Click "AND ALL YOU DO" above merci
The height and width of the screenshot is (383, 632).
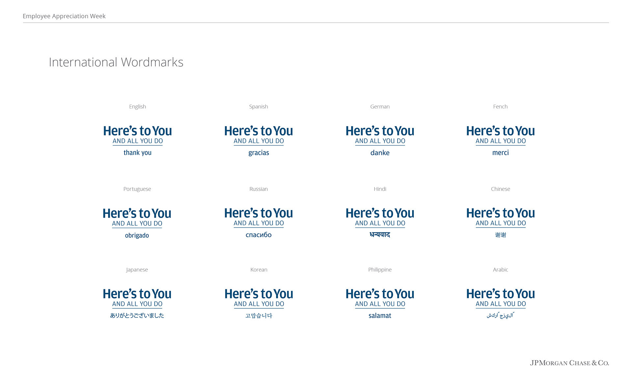coord(501,141)
